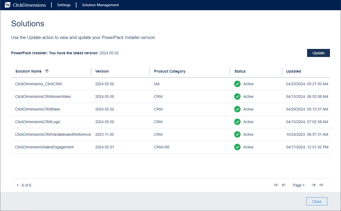Click version 2024.05.00 for ClickDimensions_ClickCRM
The width and height of the screenshot is (341, 211).
[x=105, y=84]
